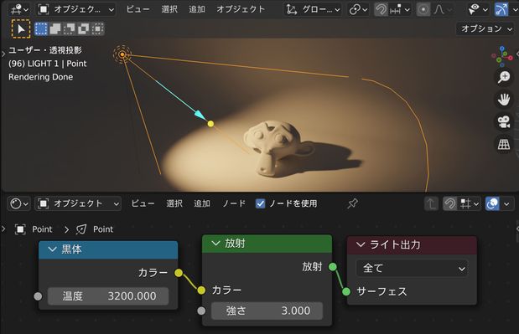Open the 全て target dropdown in ライト出力
Screen dimensions: 519x334
(412, 268)
